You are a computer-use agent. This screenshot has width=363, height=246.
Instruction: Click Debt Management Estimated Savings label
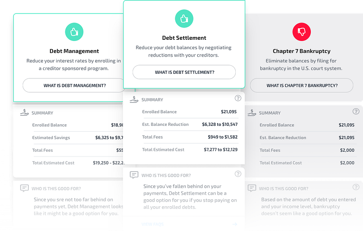pyautogui.click(x=51, y=138)
